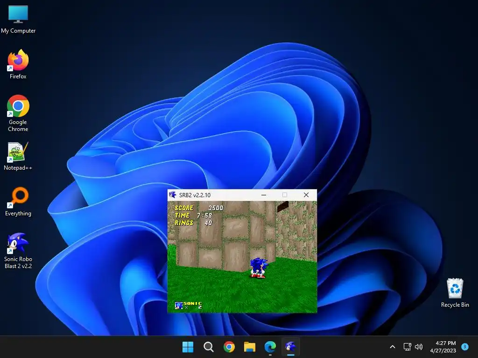Open Google Chrome desktop shortcut

pyautogui.click(x=18, y=113)
